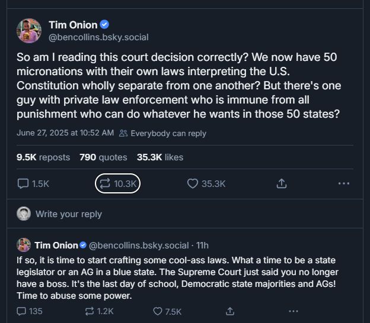Reply to the main post via comment icon

[x=24, y=184]
